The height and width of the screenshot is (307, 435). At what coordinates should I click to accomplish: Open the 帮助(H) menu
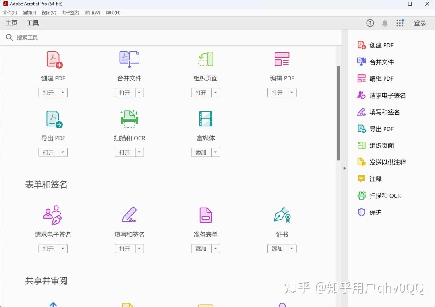[x=113, y=13]
